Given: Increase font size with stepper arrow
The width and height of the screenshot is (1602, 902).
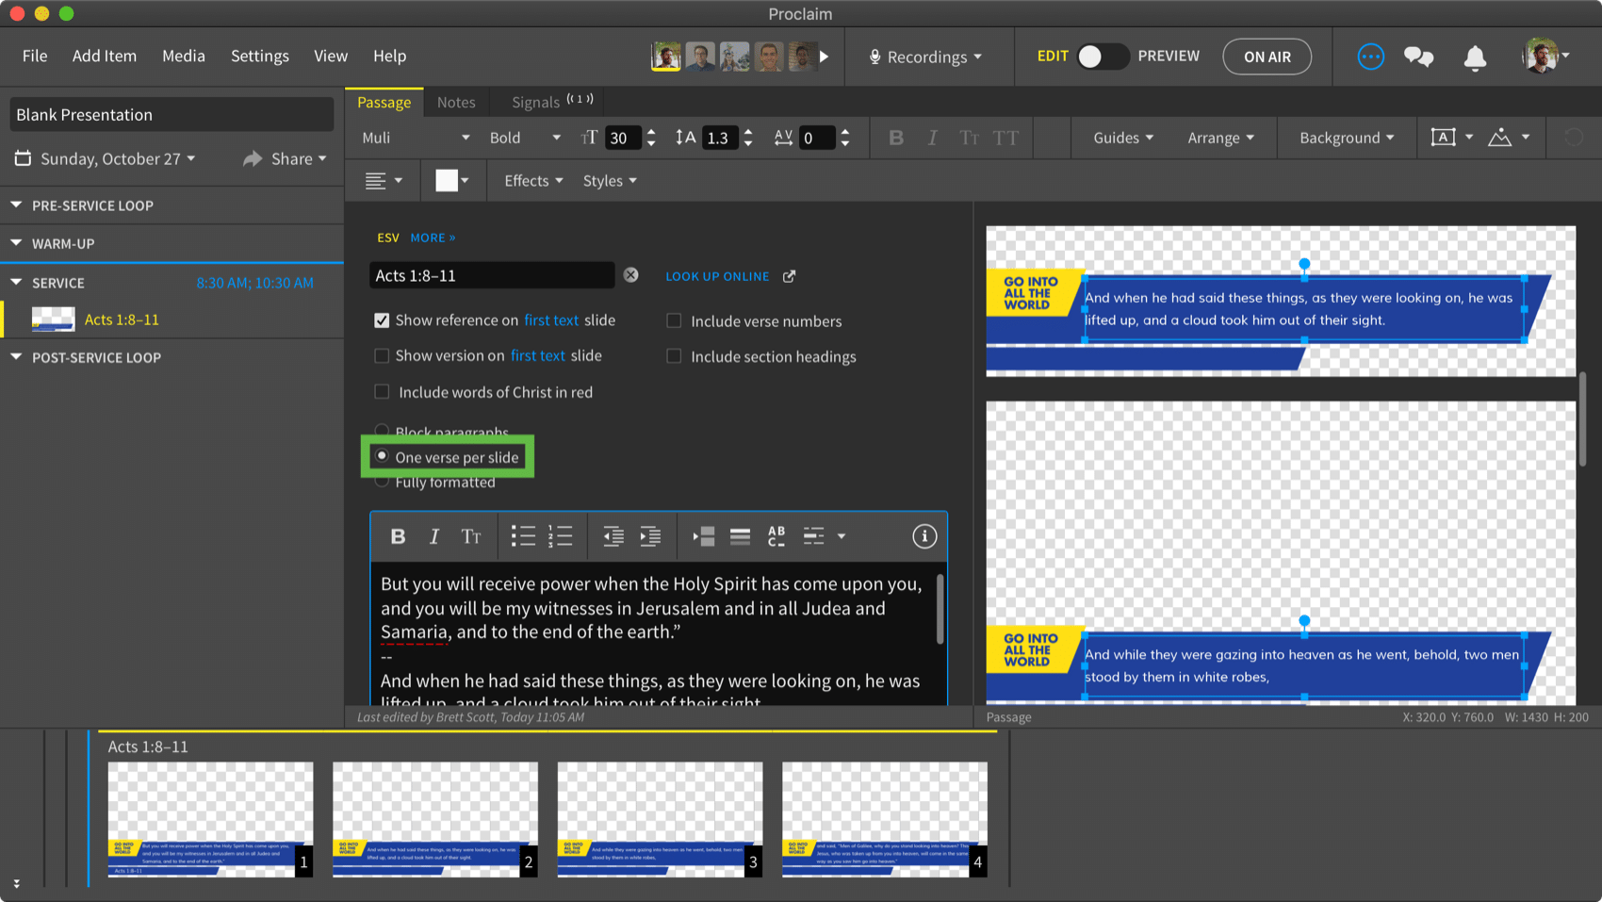Looking at the screenshot, I should point(651,132).
